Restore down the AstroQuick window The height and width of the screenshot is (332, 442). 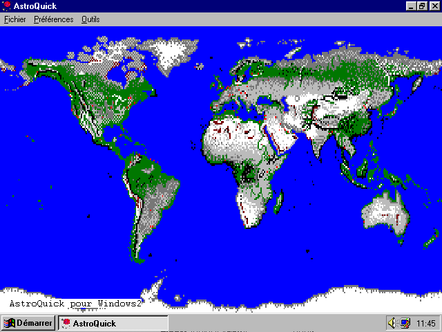coord(422,6)
